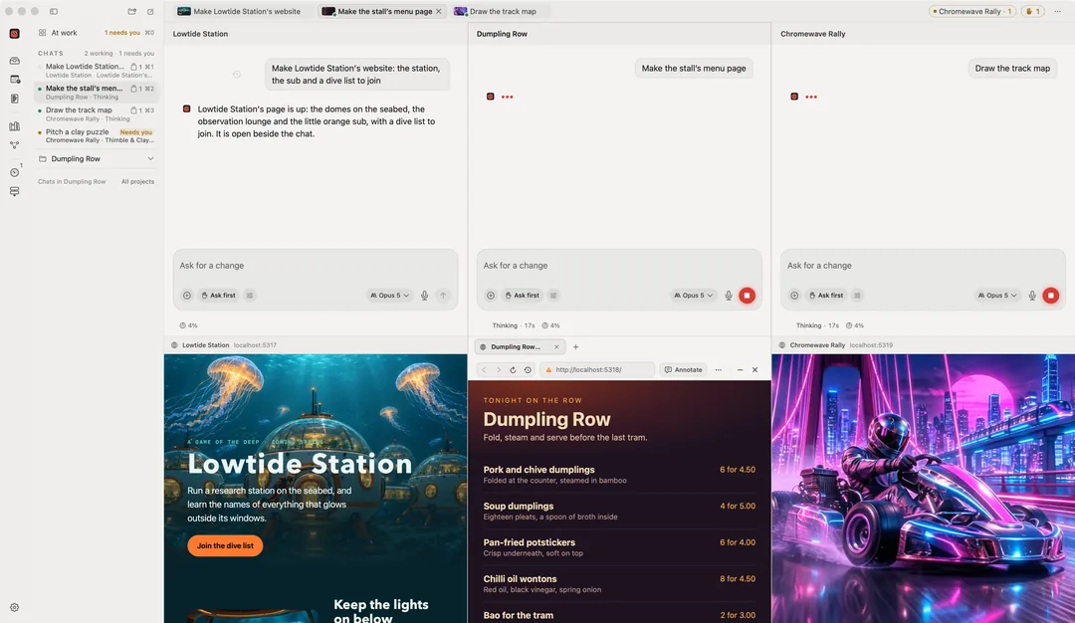The image size is (1075, 623).
Task: Open Make Lowtide Station chat in sidebar
Action: point(96,70)
